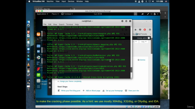
Task: Click 'View your site' link
Action: 133,91
